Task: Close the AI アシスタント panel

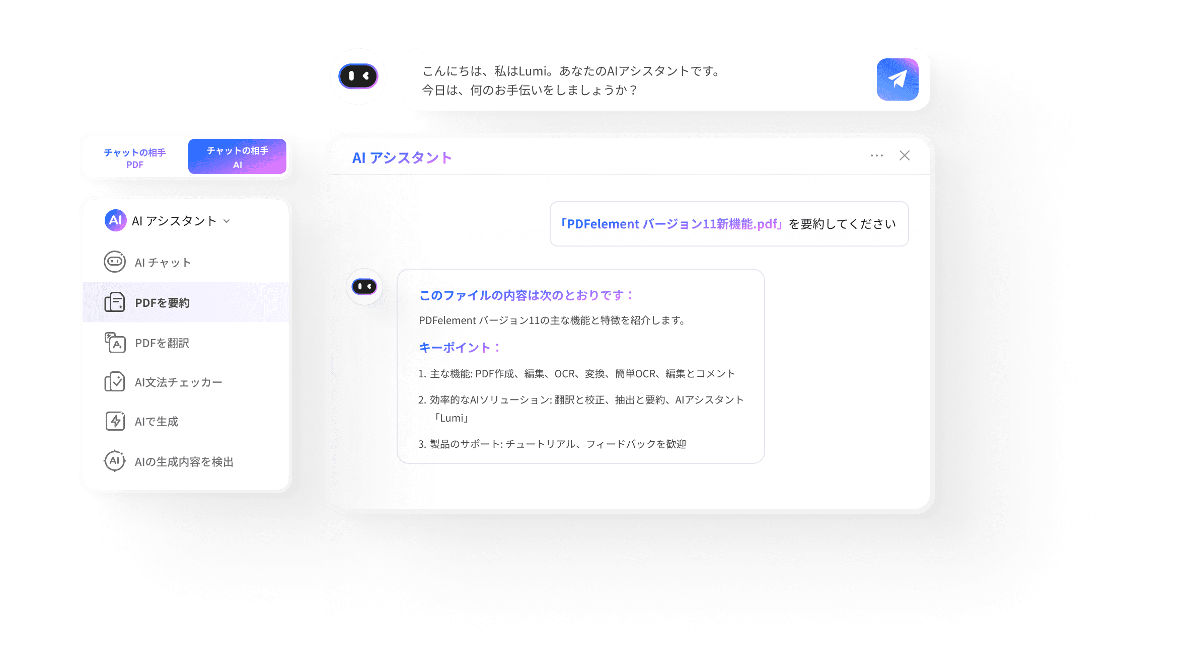Action: 905,156
